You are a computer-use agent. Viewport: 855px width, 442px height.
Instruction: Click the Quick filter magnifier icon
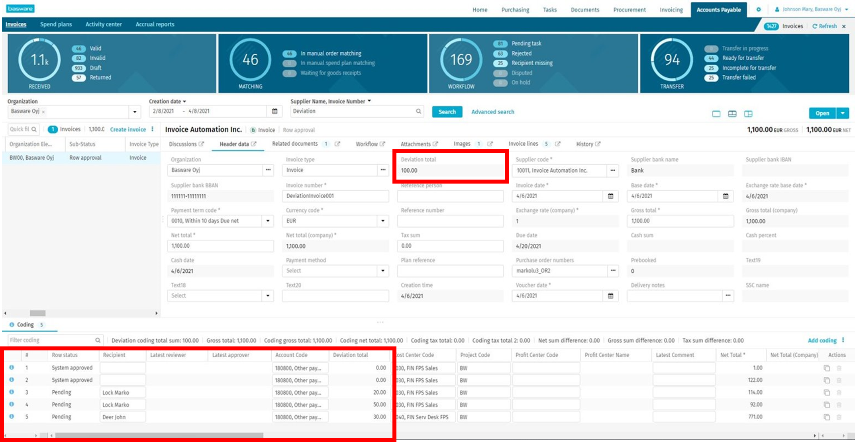tap(35, 129)
